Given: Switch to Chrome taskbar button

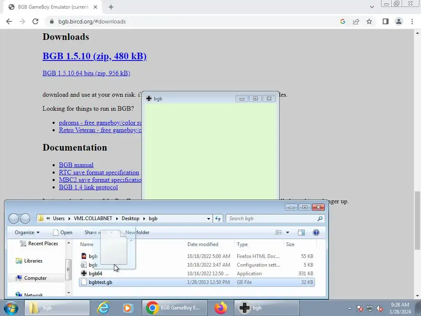Looking at the screenshot, I should [174, 308].
